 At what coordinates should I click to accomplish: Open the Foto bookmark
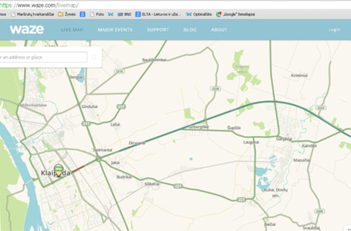(x=97, y=14)
